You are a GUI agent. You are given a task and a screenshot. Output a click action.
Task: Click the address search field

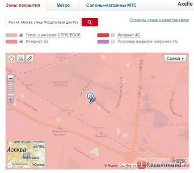coord(43,22)
